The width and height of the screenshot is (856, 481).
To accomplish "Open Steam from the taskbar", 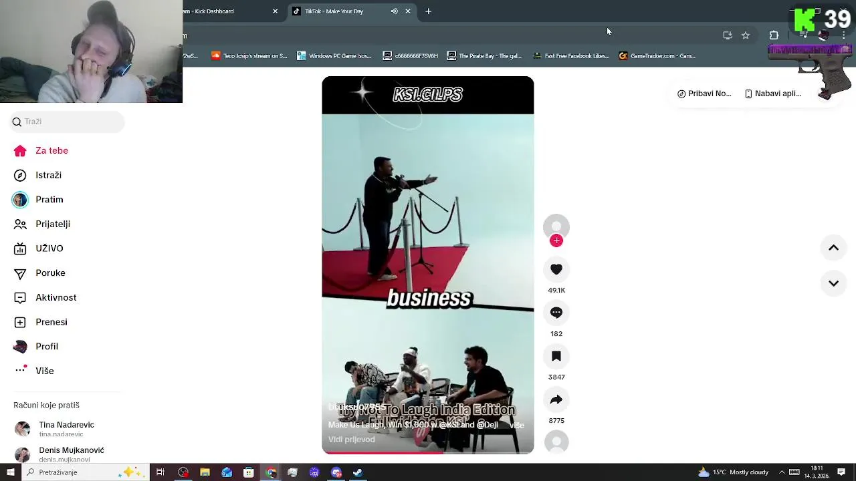I will click(x=358, y=472).
